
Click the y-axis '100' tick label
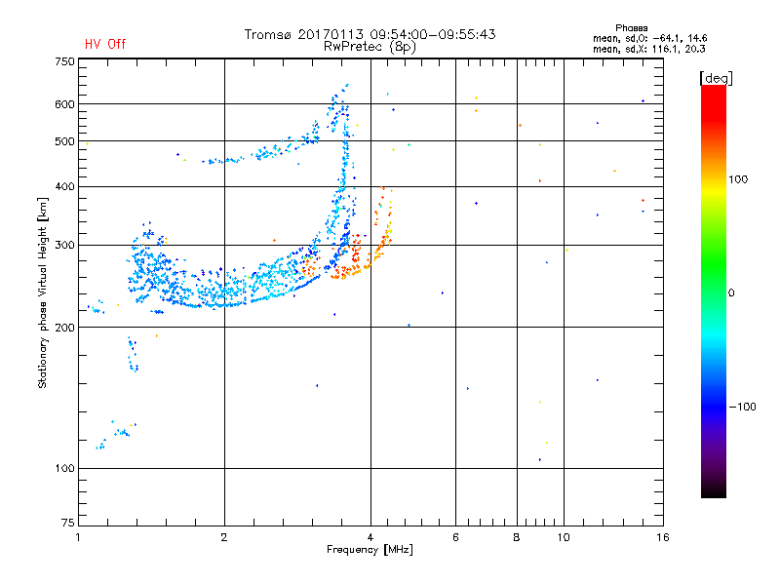click(x=64, y=469)
